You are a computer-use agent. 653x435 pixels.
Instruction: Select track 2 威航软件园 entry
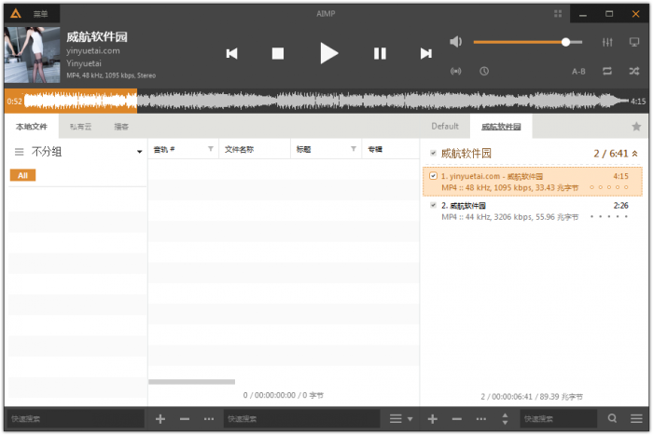[533, 211]
